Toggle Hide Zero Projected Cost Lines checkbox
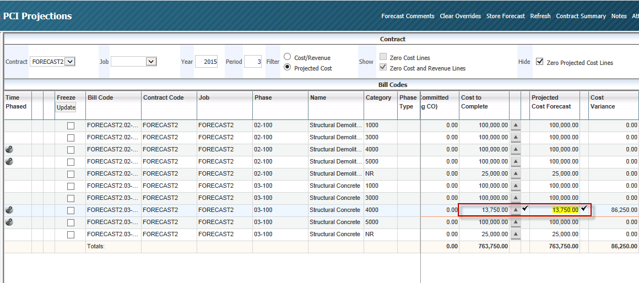Viewport: 639px width, 283px height. click(x=540, y=62)
